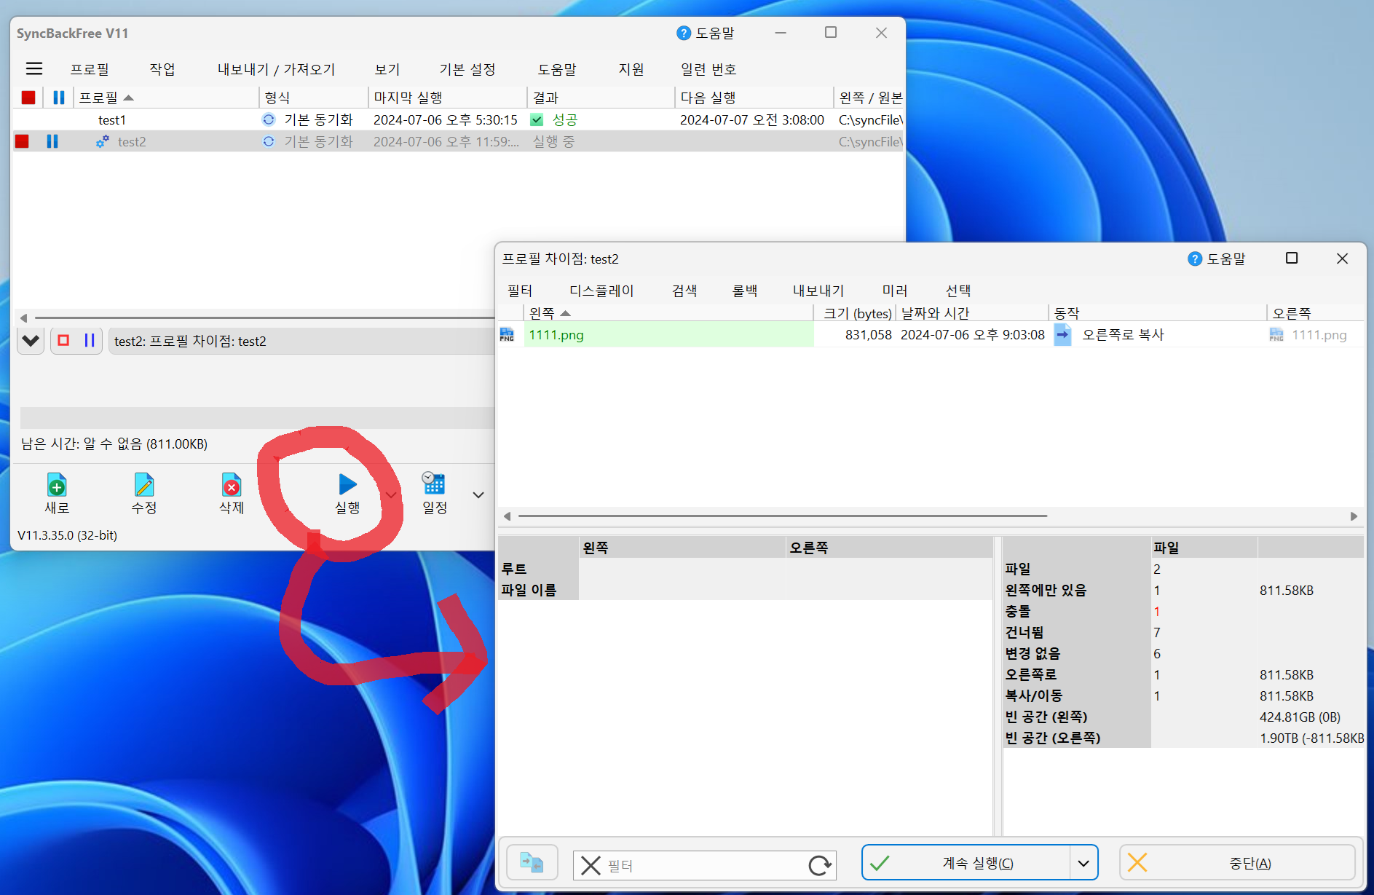
Task: Open the 필터 menu in differences window
Action: [520, 291]
